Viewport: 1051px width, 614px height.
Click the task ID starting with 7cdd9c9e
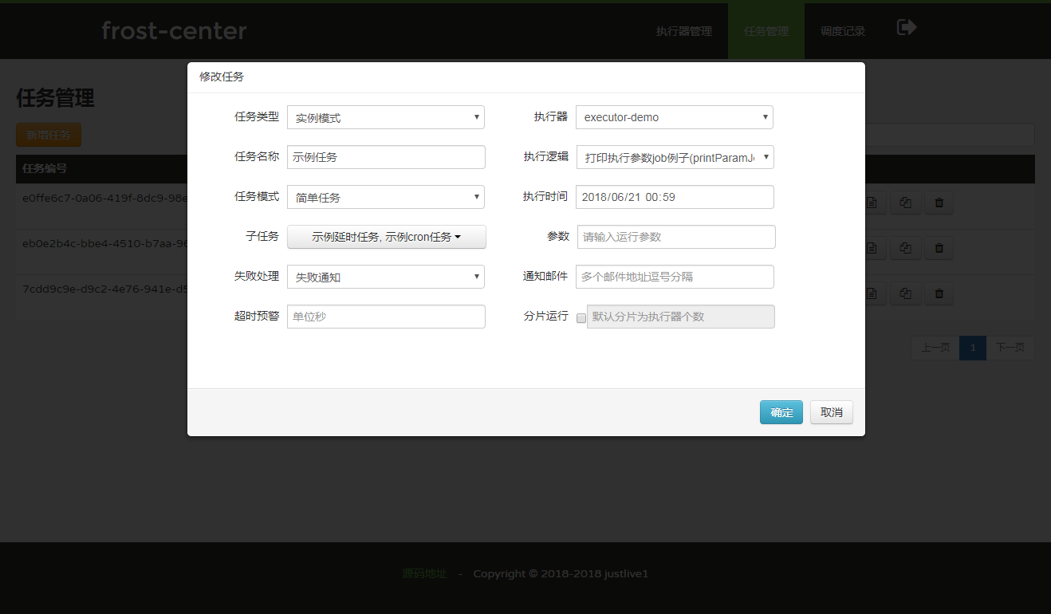coord(104,289)
